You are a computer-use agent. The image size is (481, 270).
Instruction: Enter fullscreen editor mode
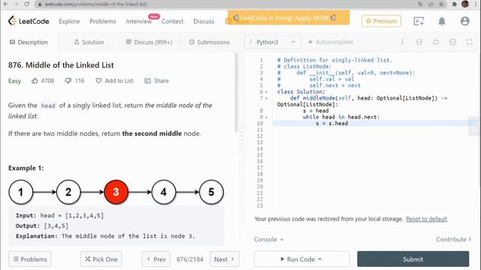[x=469, y=42]
